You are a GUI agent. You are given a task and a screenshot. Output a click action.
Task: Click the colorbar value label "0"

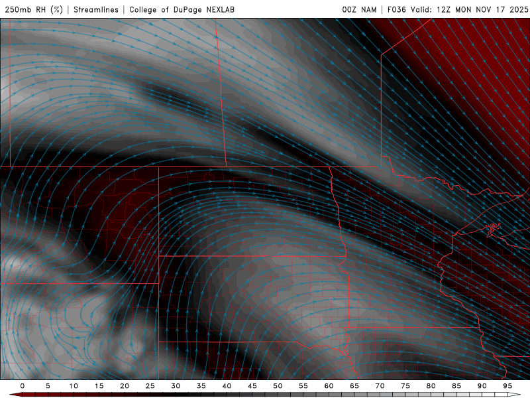(23, 386)
